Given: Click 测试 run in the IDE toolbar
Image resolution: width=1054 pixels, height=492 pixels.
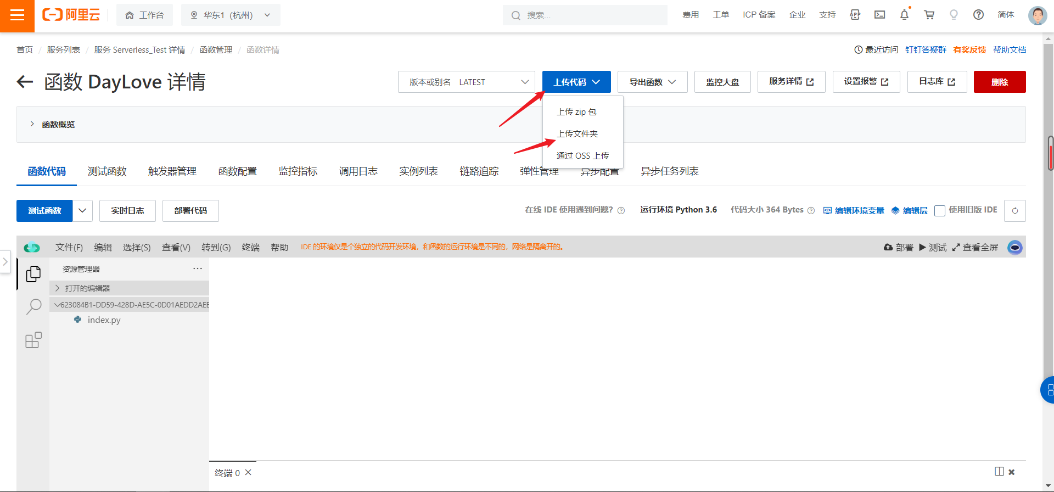Looking at the screenshot, I should pos(932,248).
